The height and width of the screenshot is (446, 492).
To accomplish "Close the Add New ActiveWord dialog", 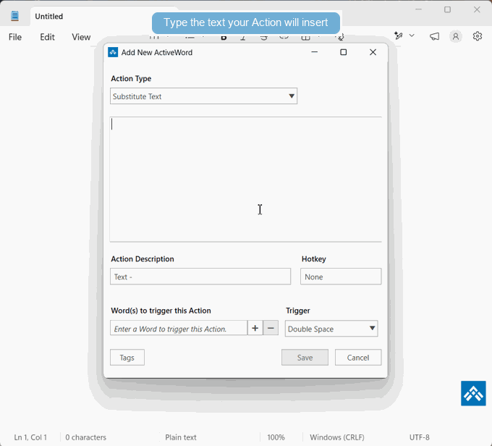I will tap(373, 52).
